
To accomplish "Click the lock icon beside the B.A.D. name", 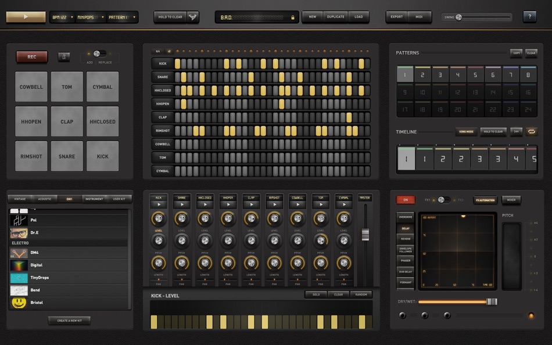I will tap(293, 17).
